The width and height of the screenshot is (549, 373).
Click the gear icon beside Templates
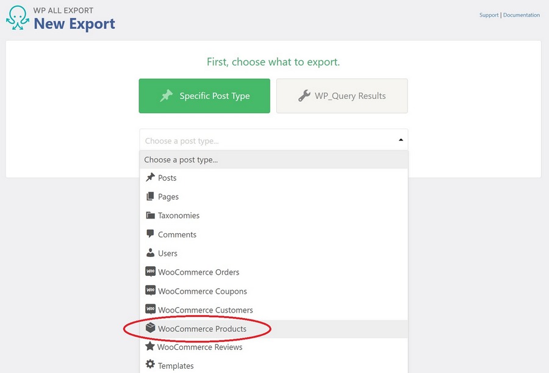[150, 365]
